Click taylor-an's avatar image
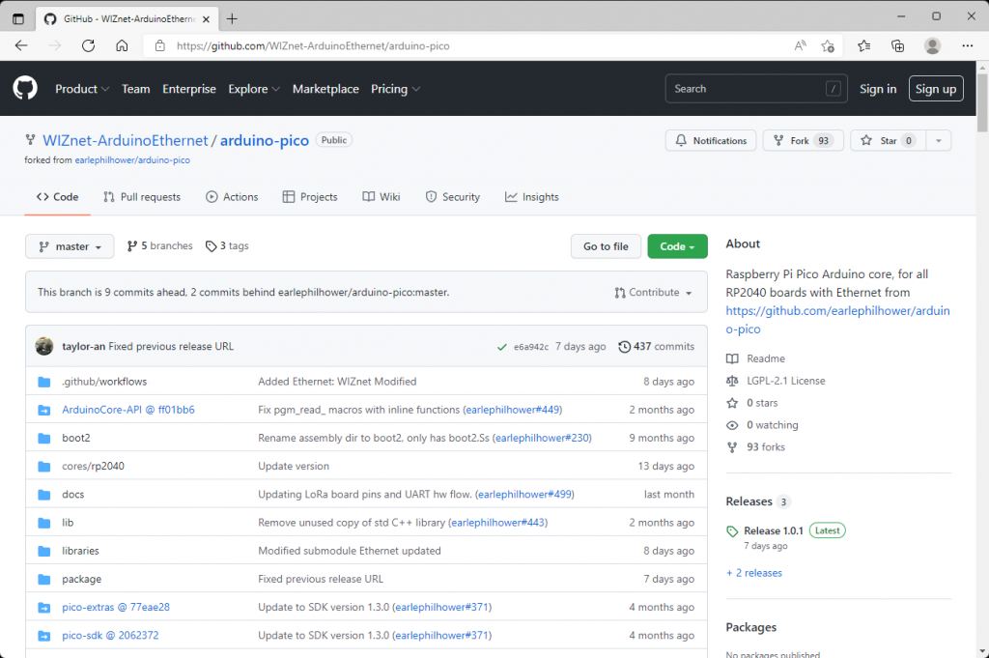The width and height of the screenshot is (989, 658). point(44,346)
